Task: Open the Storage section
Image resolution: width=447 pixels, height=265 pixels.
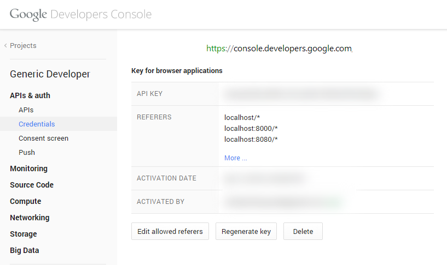Action: (x=24, y=234)
